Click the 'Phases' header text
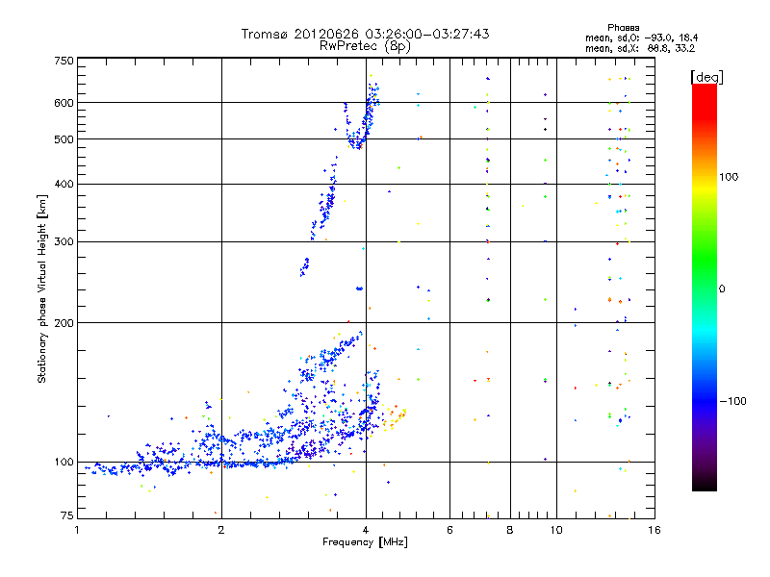The height and width of the screenshot is (577, 770). pos(623,28)
